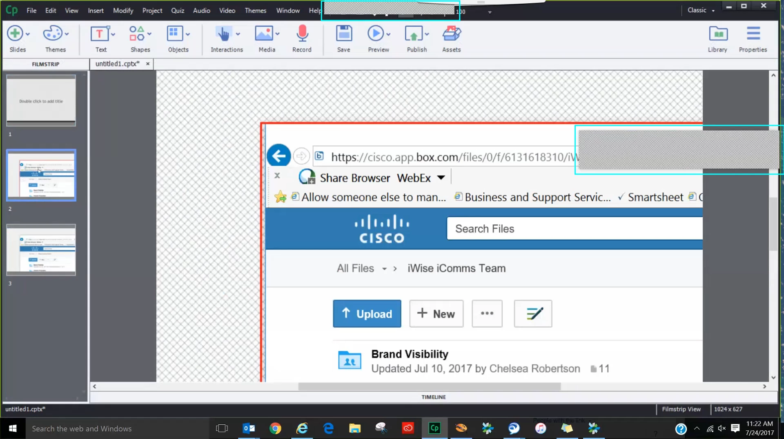Click the browser forward arrow in the slide
The width and height of the screenshot is (784, 439).
tap(301, 156)
